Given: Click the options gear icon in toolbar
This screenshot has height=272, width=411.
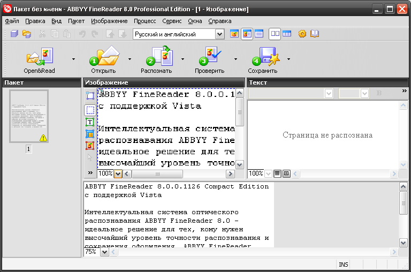Looking at the screenshot, I should click(302, 34).
